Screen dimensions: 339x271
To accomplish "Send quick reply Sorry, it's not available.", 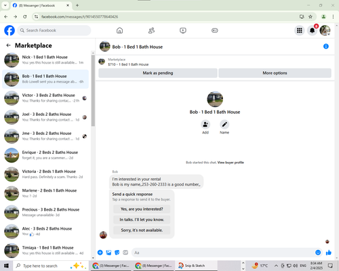I will click(142, 230).
